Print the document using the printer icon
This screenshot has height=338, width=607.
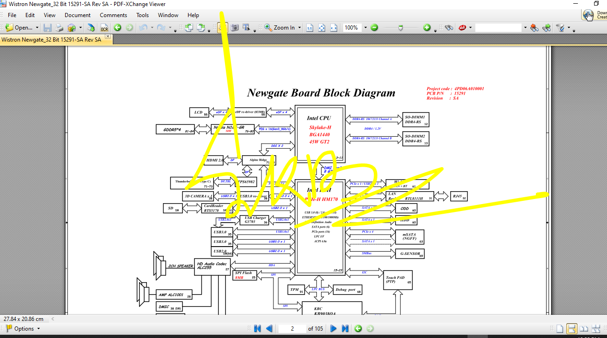(60, 28)
